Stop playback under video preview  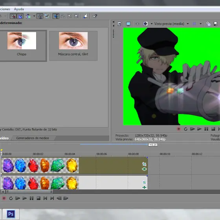[213, 129]
